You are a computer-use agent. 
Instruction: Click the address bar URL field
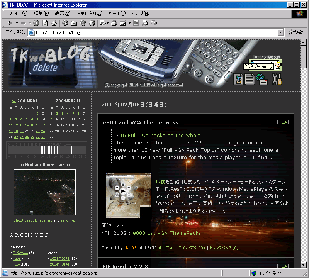[x=156, y=32]
